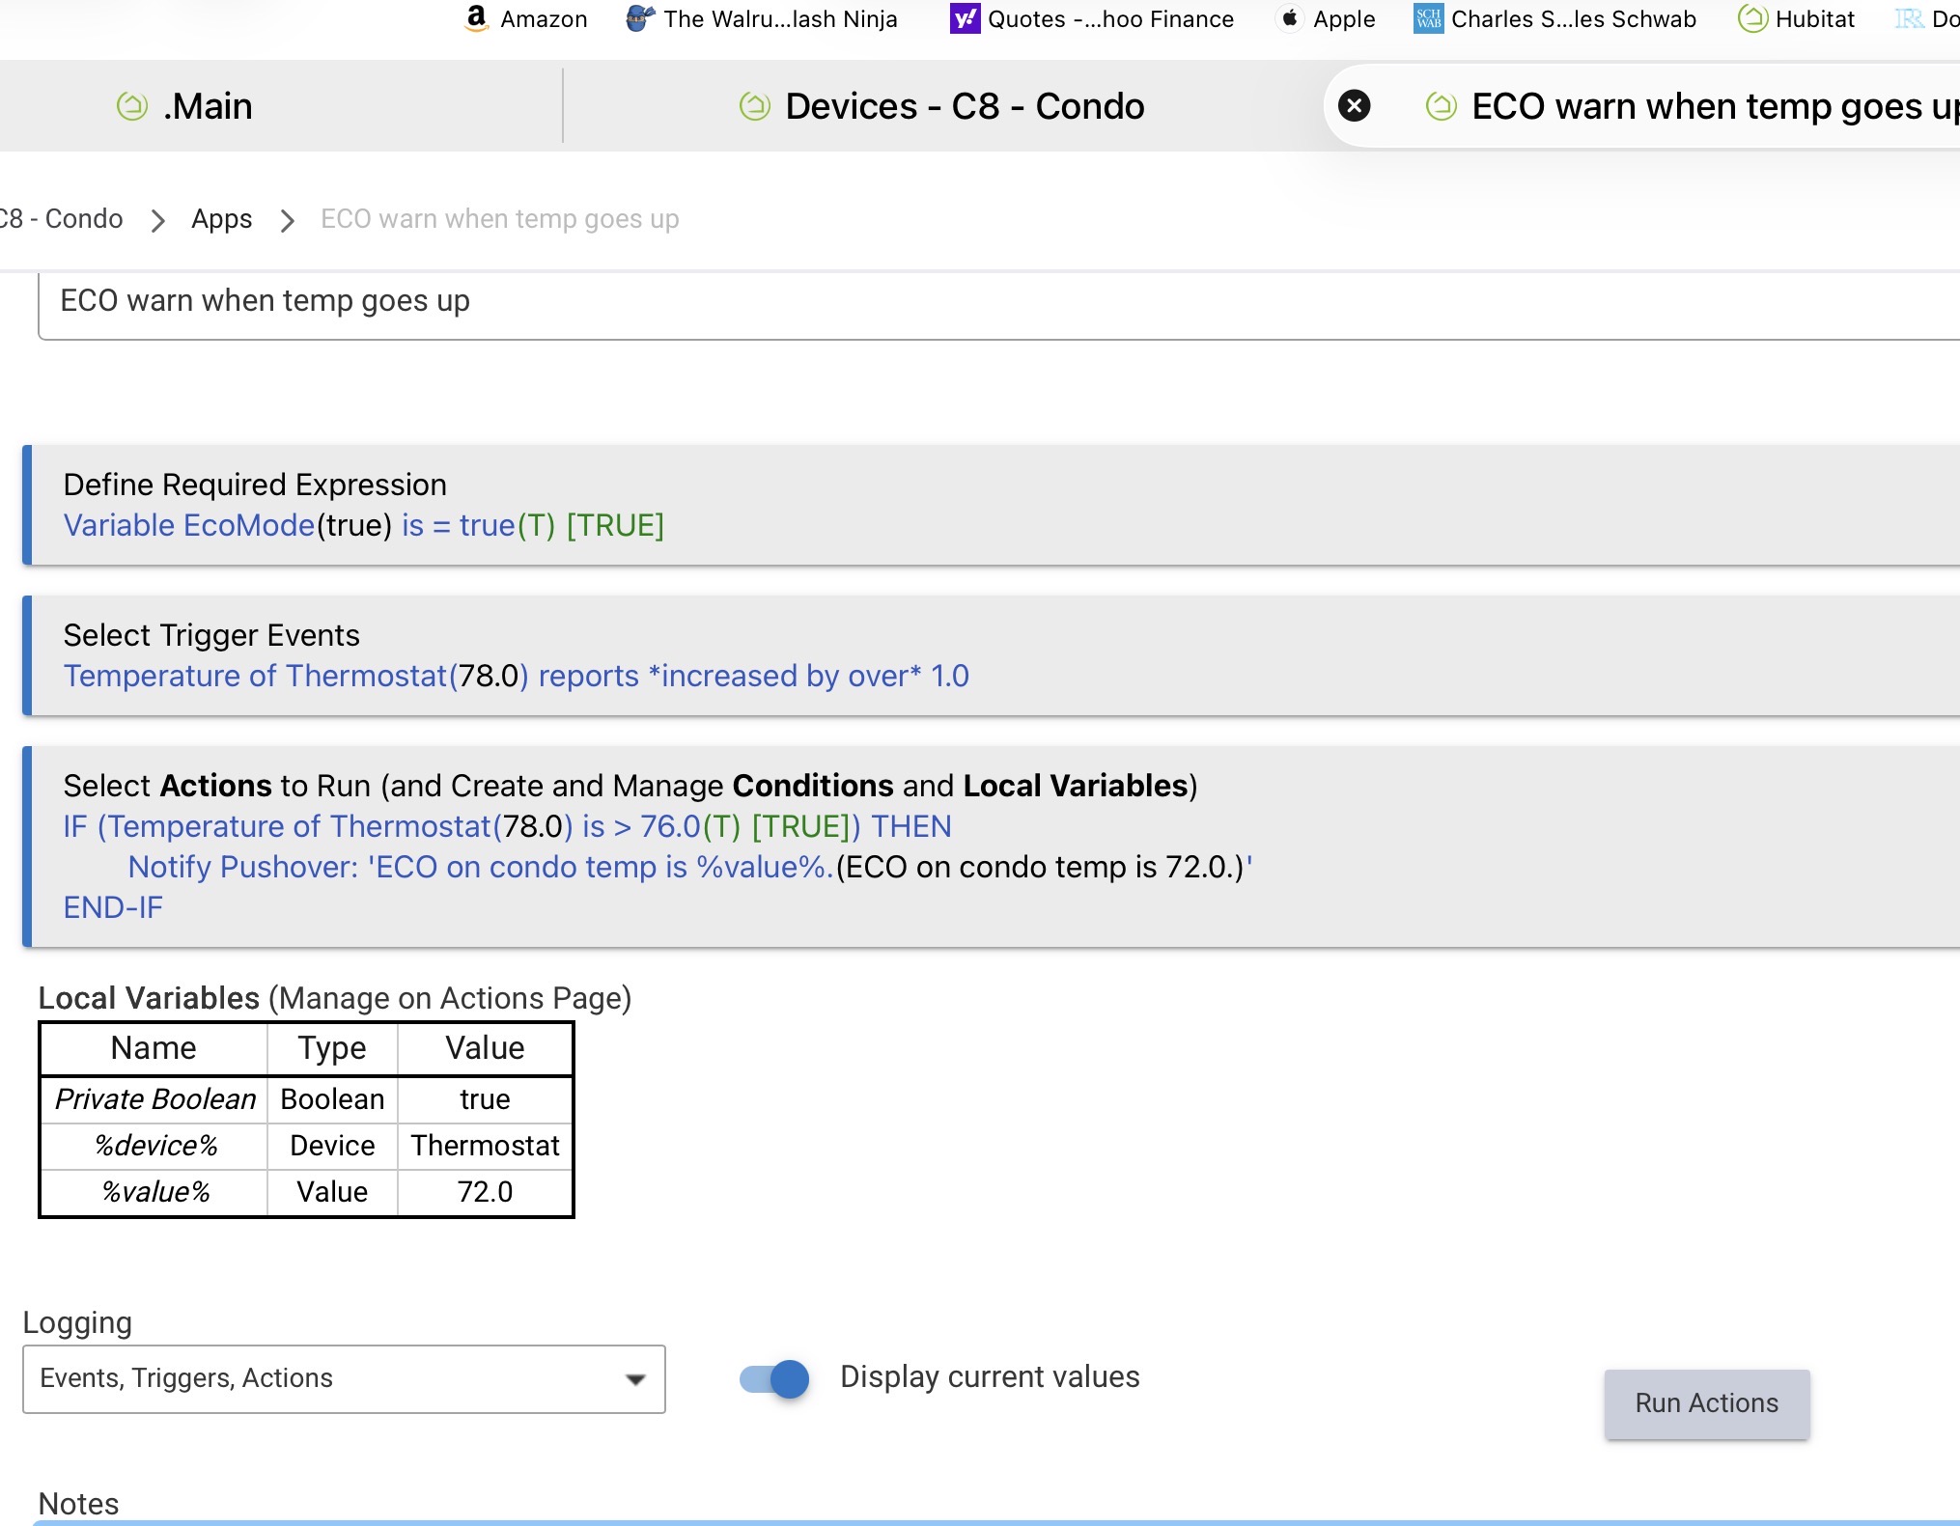Click the Apple logo bookmark icon
Image resolution: width=1960 pixels, height=1526 pixels.
pyautogui.click(x=1290, y=18)
